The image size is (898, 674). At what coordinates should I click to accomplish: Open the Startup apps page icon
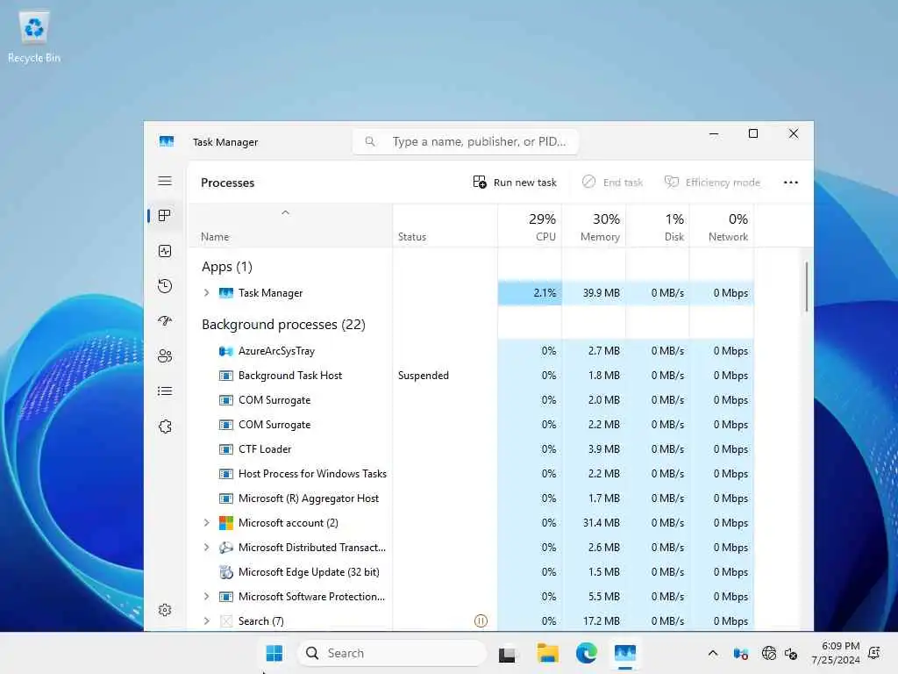pyautogui.click(x=165, y=321)
